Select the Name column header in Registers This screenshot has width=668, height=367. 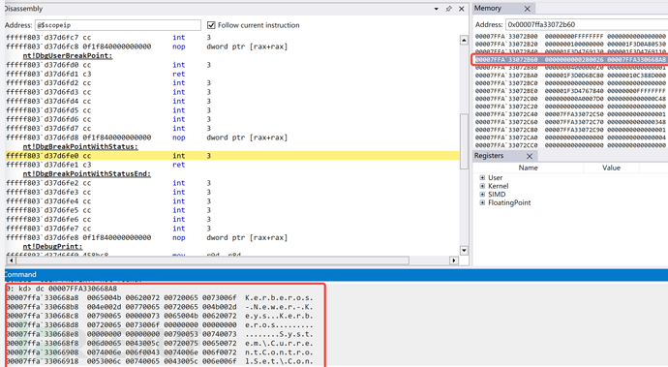[x=528, y=168]
